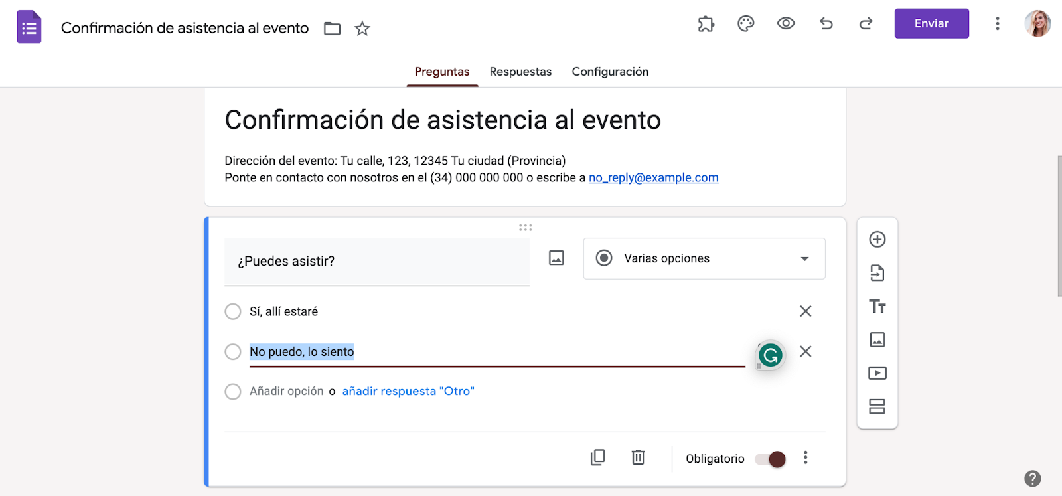Add a new question from side toolbar
This screenshot has height=496, width=1062.
point(877,240)
